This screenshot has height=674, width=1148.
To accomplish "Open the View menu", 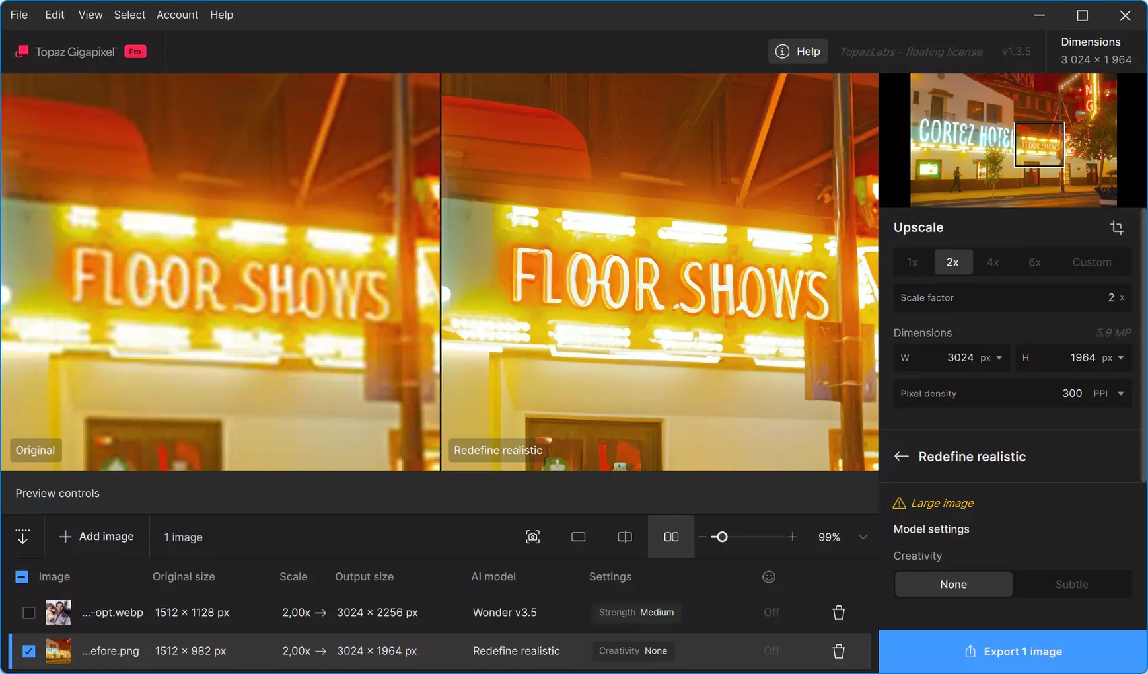I will pos(90,15).
